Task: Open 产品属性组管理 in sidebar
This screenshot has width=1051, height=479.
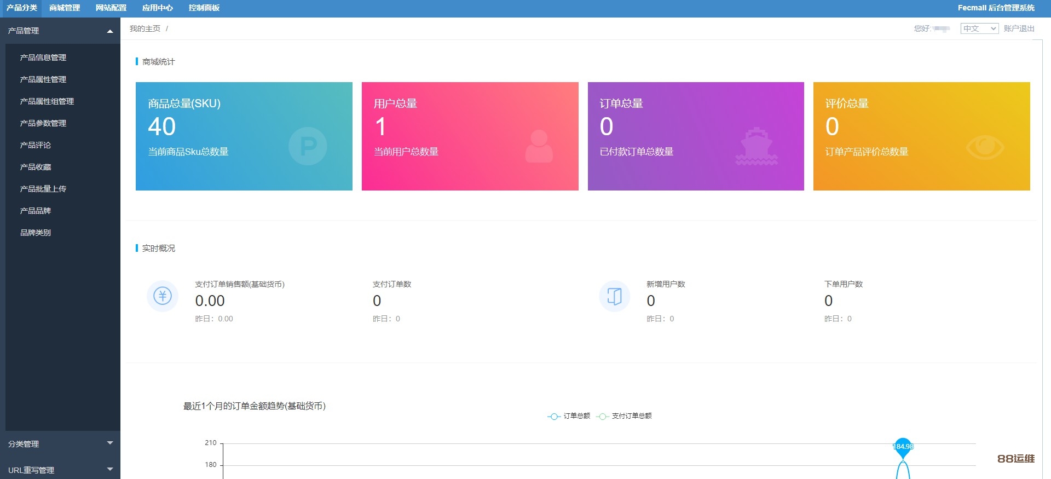Action: (x=47, y=101)
